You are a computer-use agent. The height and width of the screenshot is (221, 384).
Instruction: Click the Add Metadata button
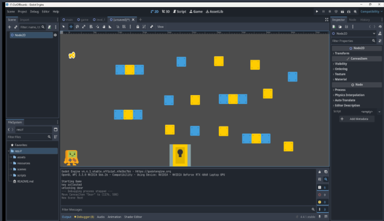point(357,119)
